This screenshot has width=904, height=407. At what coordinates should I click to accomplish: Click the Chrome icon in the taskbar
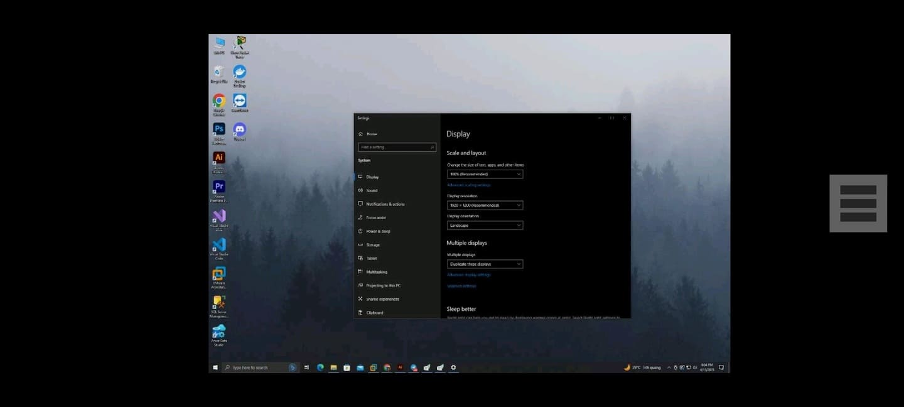[x=387, y=367]
